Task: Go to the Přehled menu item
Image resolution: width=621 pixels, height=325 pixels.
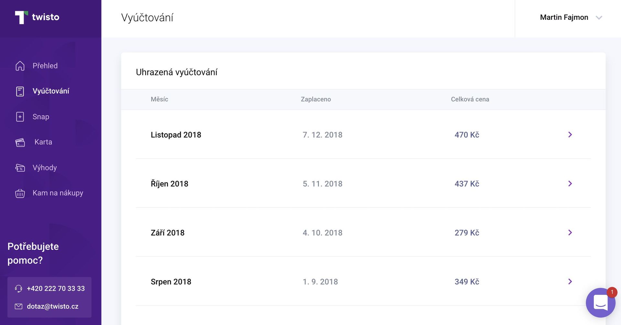Action: [x=45, y=66]
